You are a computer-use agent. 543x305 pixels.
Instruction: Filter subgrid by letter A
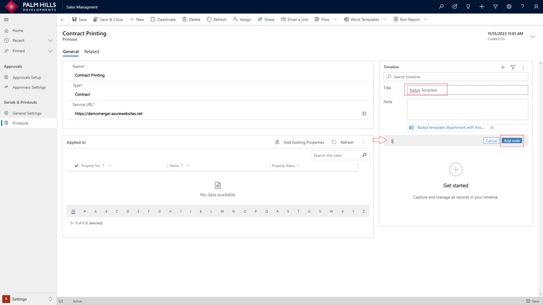click(96, 212)
